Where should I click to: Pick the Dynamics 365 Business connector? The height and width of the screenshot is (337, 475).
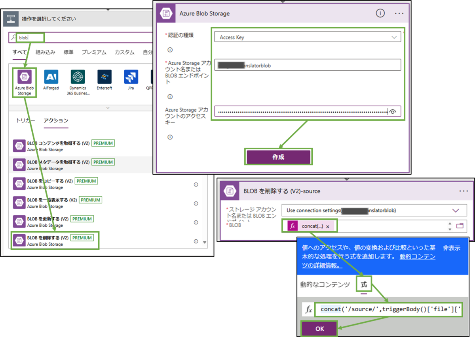pos(78,77)
